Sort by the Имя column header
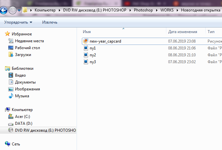 (87, 32)
